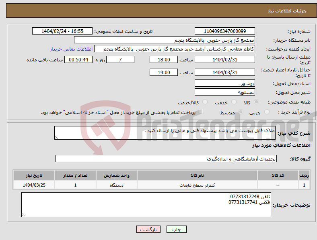
Task: Click the resize handle of توضیحات خریدار box
Action: (23, 215)
